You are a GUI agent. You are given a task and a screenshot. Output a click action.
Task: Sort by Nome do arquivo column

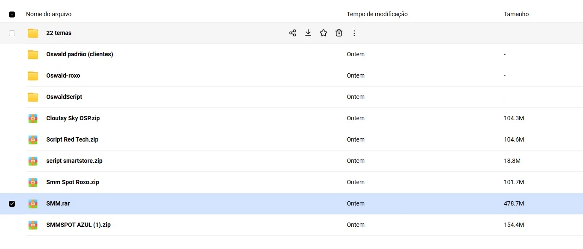point(49,14)
